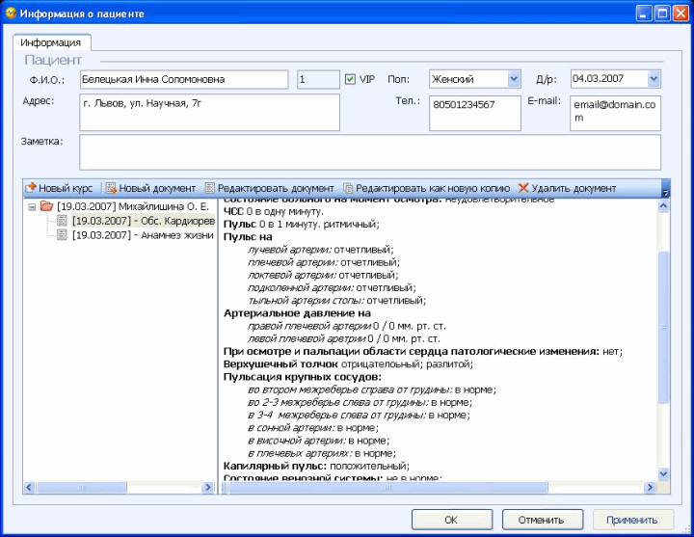Click the Новый курс toolbar icon

coord(30,188)
